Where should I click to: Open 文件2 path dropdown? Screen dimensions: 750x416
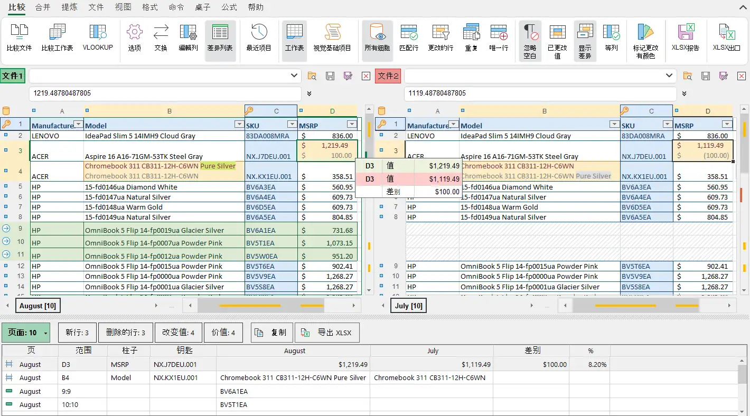tap(670, 76)
